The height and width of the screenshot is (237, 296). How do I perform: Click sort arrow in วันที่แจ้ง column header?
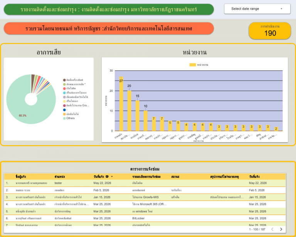112,176
